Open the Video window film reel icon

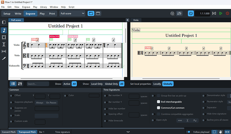[172, 13]
